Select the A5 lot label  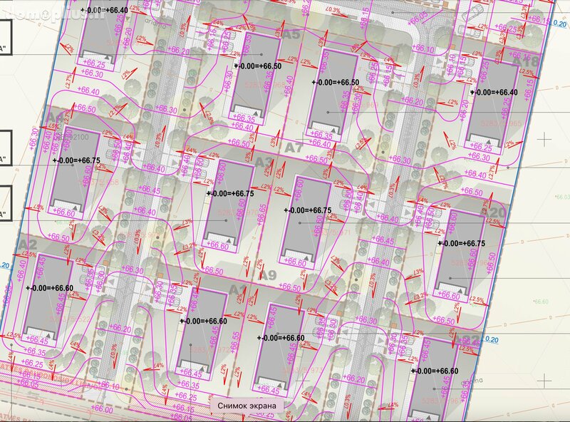click(x=291, y=34)
